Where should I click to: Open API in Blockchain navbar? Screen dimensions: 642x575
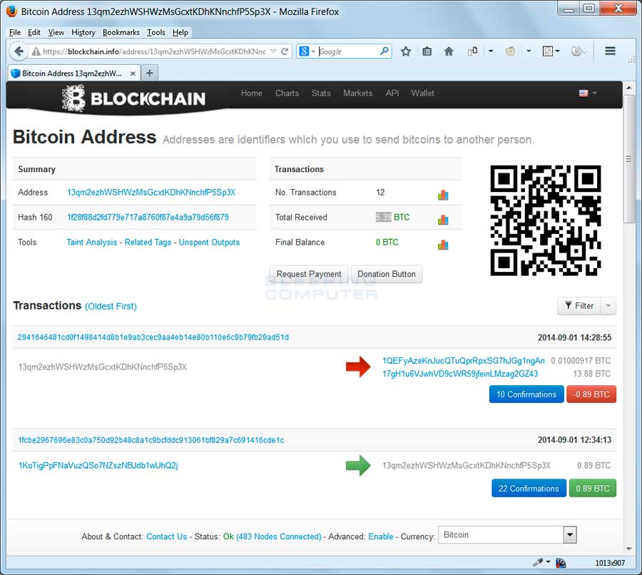[392, 93]
